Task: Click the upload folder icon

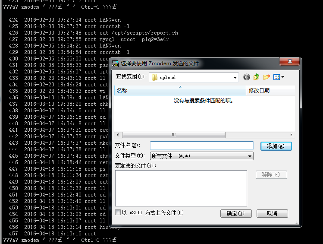Action: click(x=154, y=78)
